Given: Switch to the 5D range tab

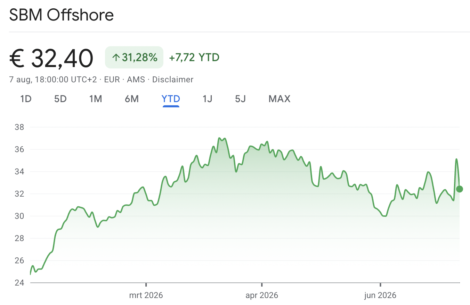Looking at the screenshot, I should click(x=60, y=99).
